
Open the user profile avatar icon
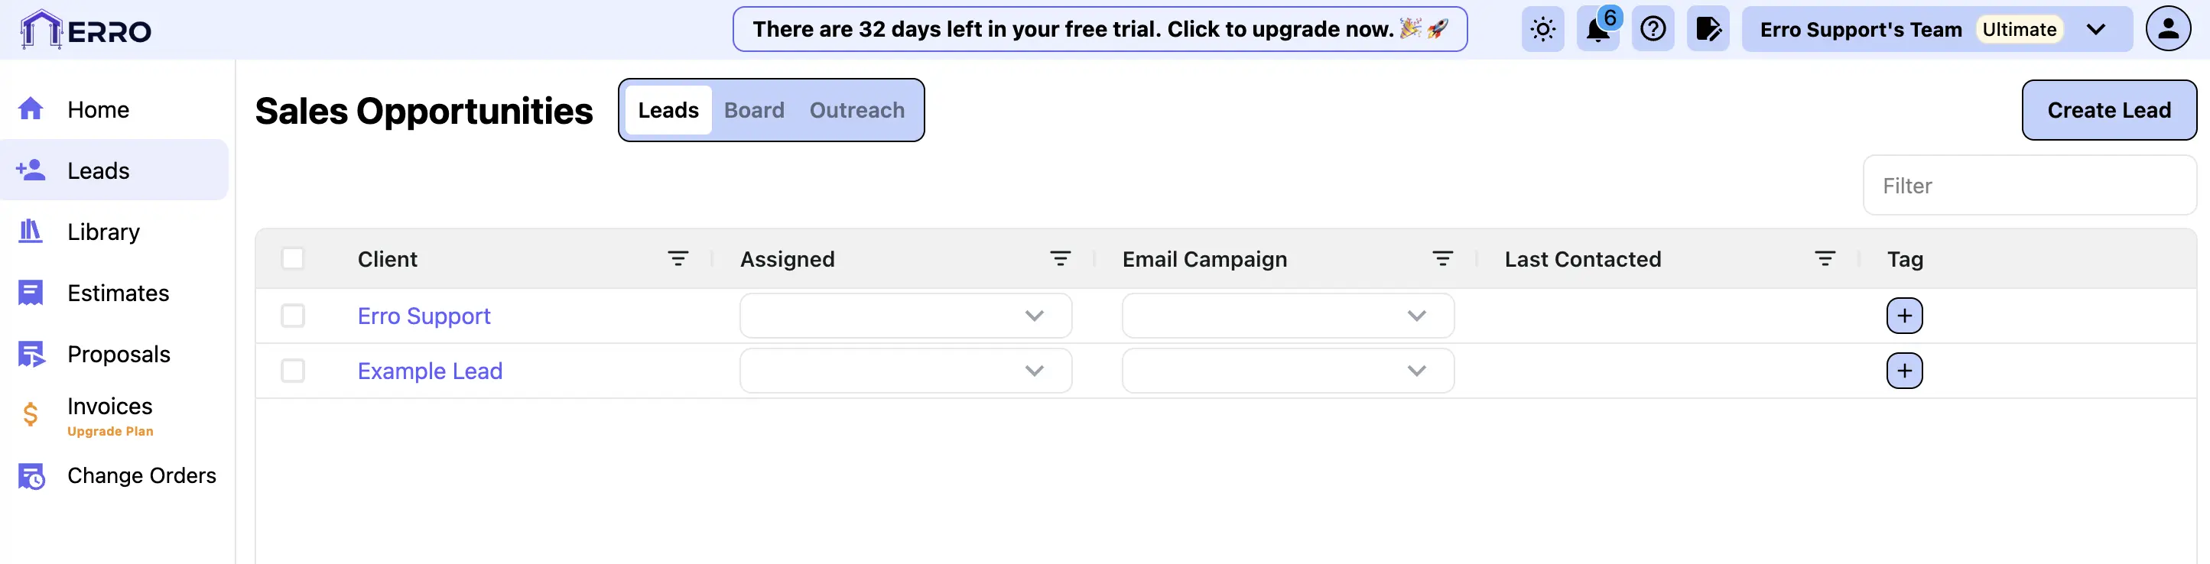coord(2168,29)
